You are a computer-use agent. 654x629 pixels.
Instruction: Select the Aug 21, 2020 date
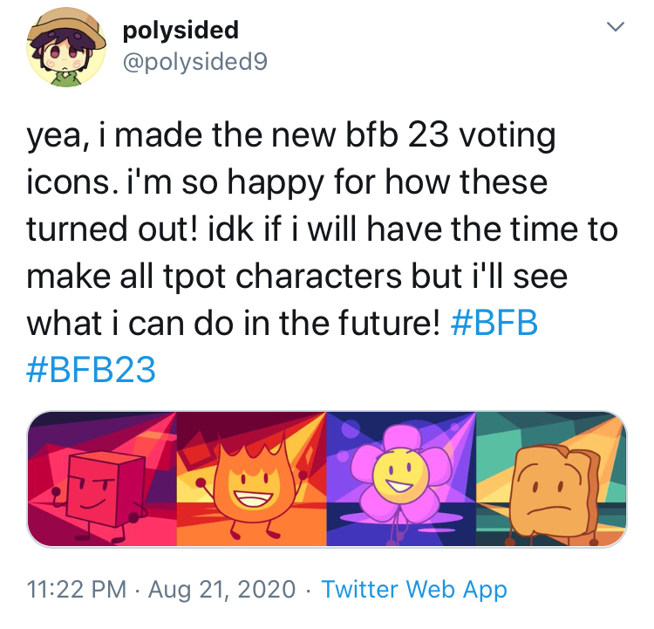coord(221,590)
